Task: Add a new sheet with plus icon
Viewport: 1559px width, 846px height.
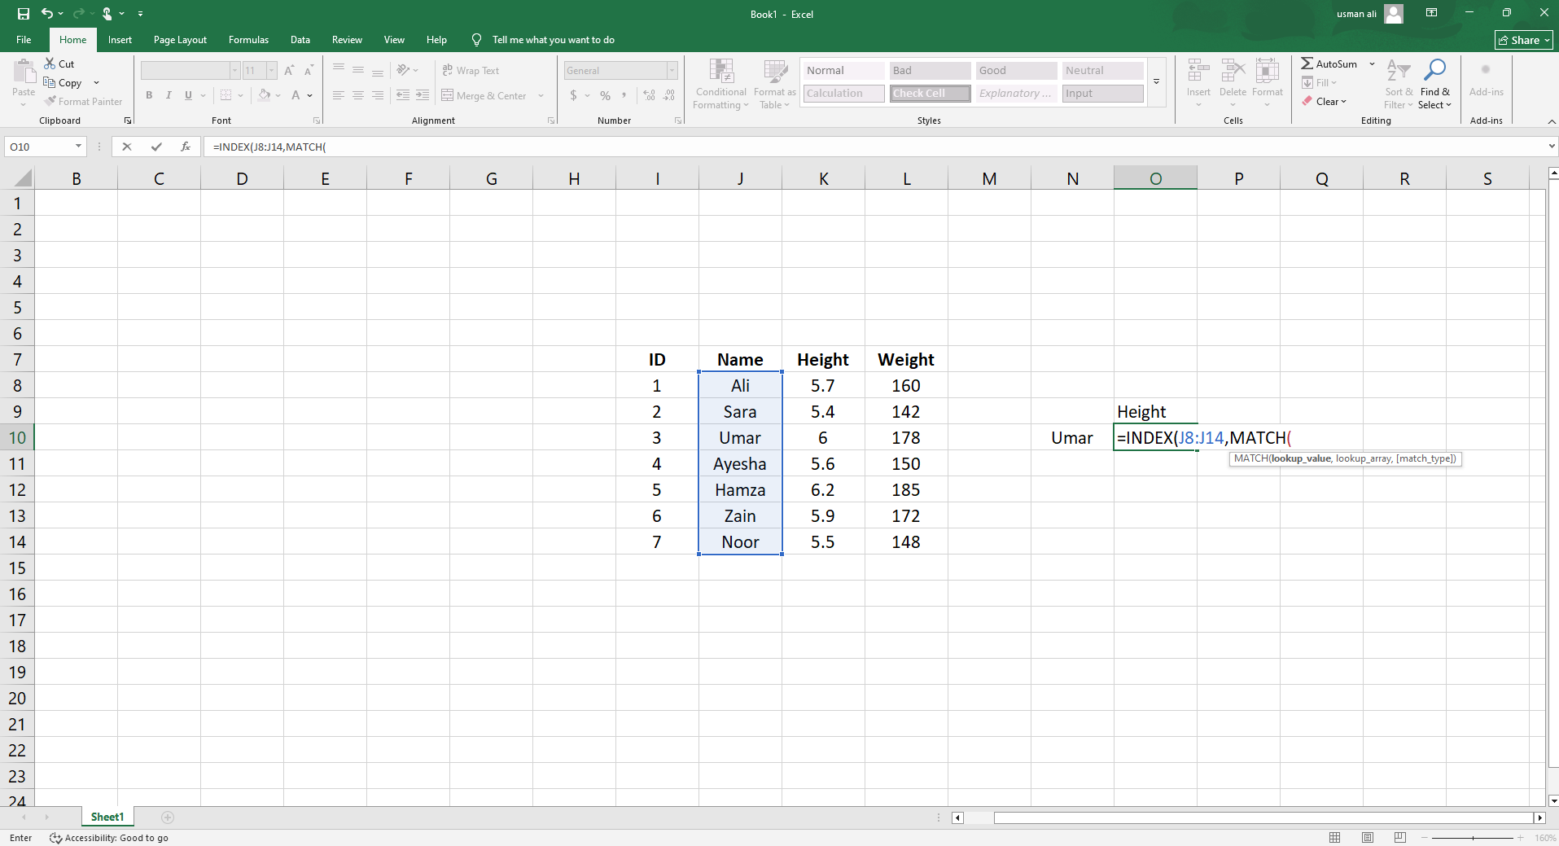Action: click(168, 817)
